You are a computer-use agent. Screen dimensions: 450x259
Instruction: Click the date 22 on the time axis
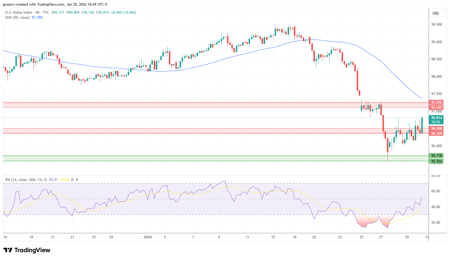[340, 237]
